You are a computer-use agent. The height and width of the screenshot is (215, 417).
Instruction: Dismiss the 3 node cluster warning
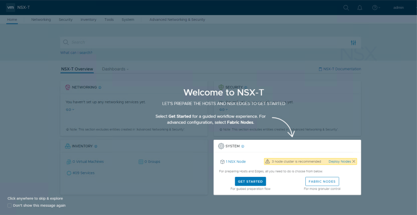click(x=354, y=162)
